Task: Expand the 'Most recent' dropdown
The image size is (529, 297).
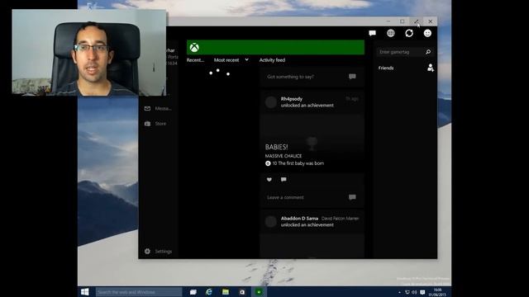Action: click(x=231, y=60)
